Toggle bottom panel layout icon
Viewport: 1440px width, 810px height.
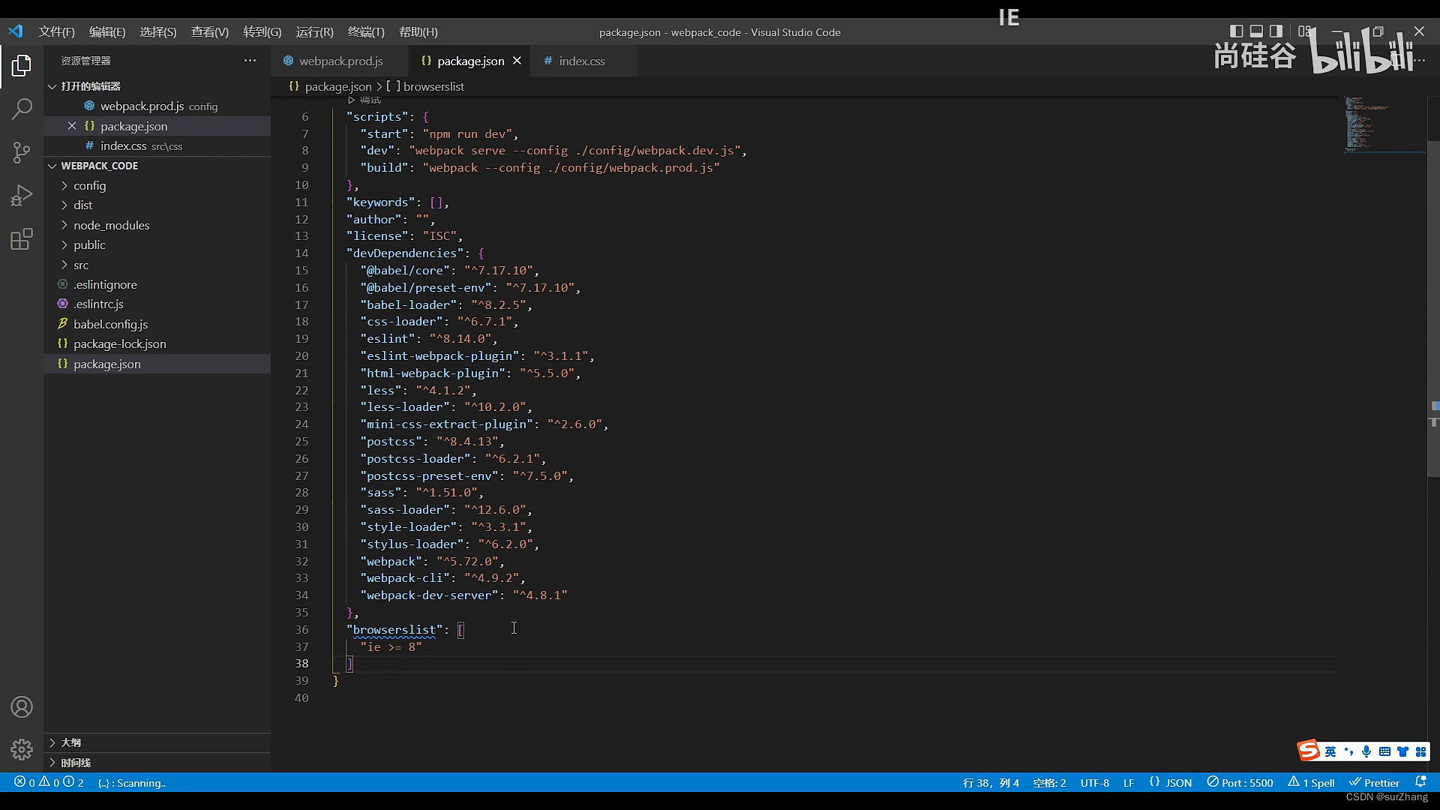[x=1256, y=31]
